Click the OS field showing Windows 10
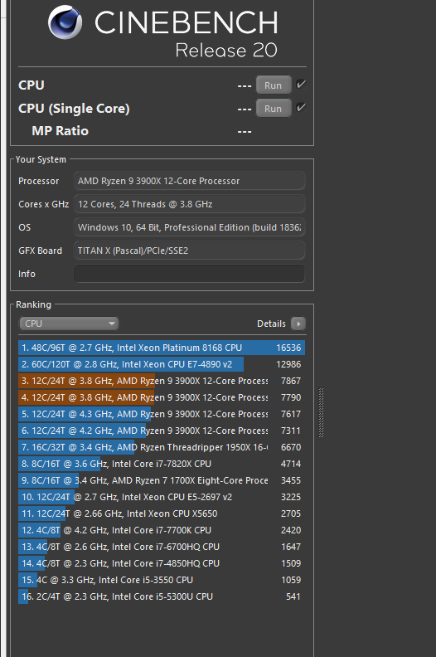Screen dimensions: 436x657 click(x=189, y=227)
